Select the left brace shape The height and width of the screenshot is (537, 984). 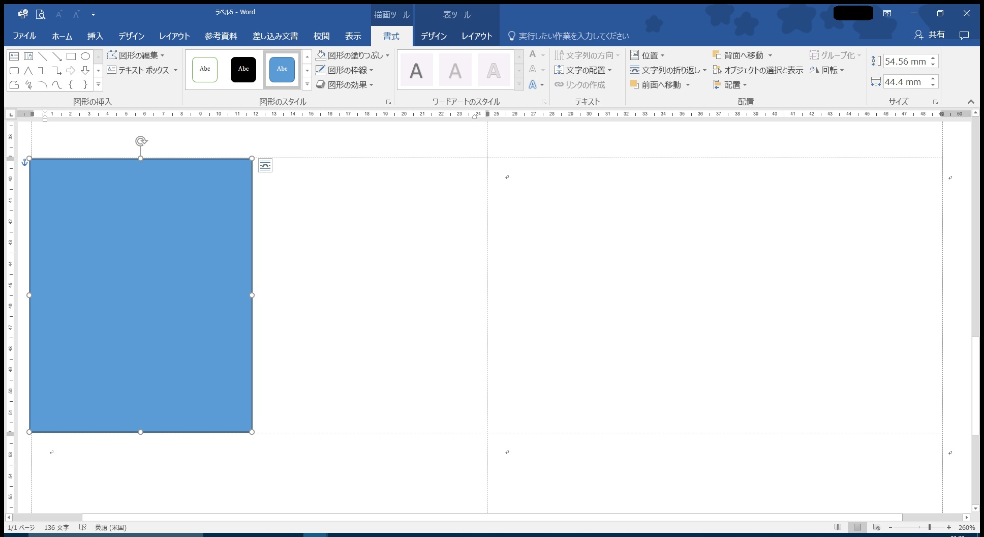coord(71,85)
